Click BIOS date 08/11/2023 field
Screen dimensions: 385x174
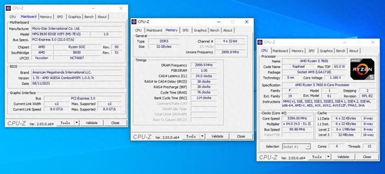[x=77, y=83]
